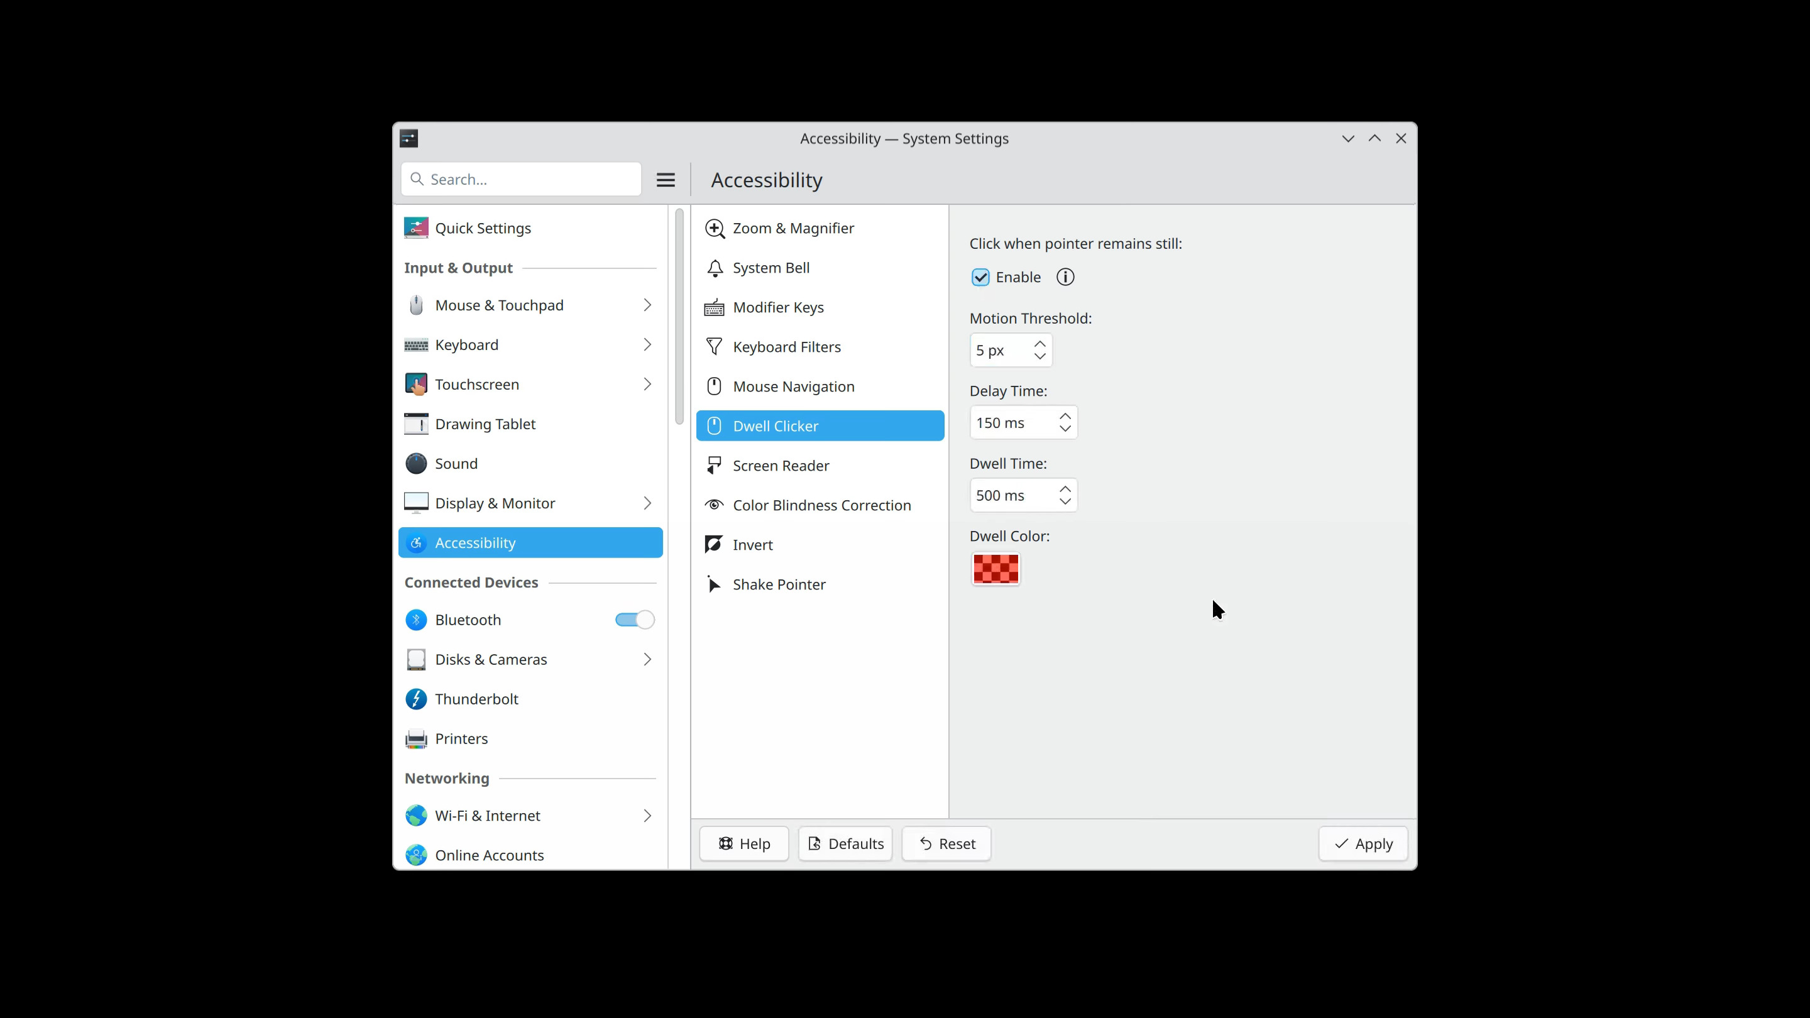Click the Quick Settings icon

coord(416,228)
